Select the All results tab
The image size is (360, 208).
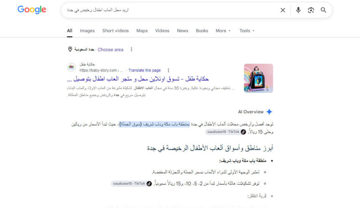(x=69, y=31)
